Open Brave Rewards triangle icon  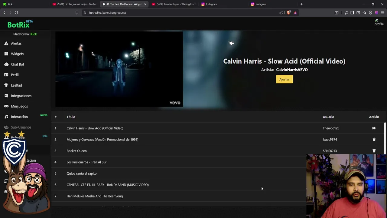coord(295,12)
